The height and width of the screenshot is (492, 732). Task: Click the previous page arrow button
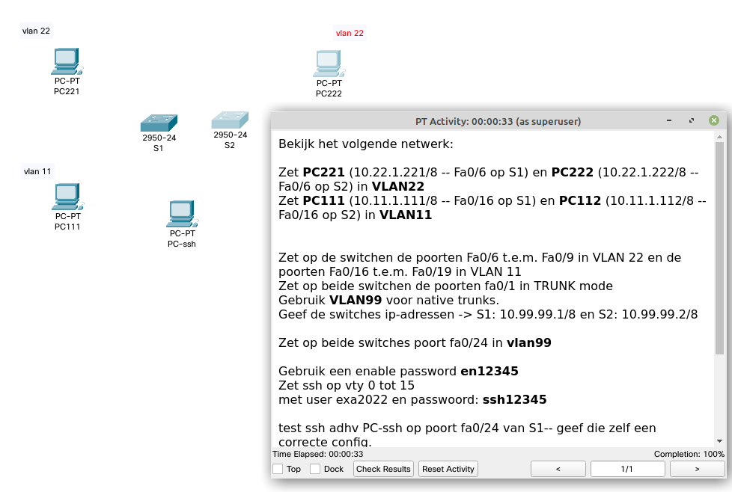tap(558, 469)
